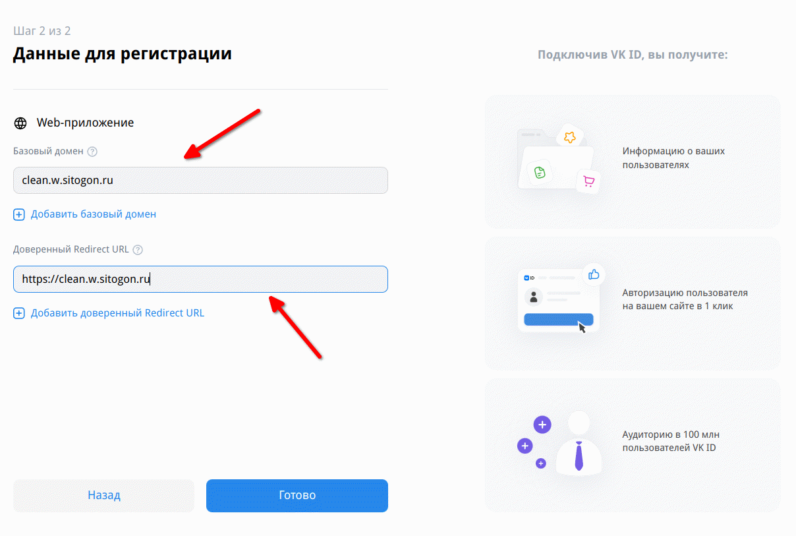Click the person with purple tie illustration

click(x=560, y=442)
